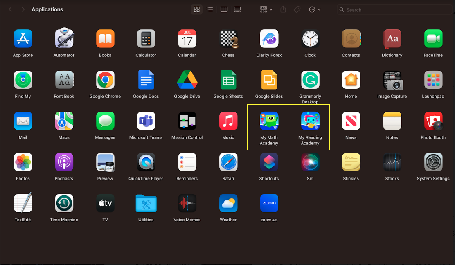
Task: Open the Mail app
Action: pos(23,121)
